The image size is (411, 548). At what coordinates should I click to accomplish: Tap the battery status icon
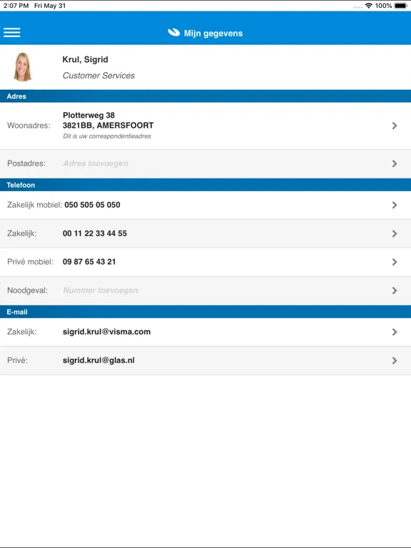pyautogui.click(x=401, y=6)
